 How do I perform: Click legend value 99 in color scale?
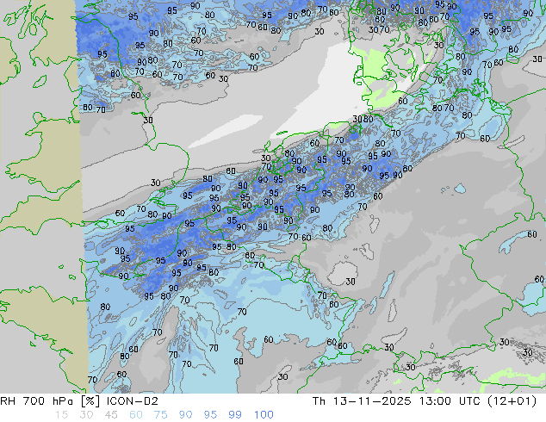(x=235, y=415)
